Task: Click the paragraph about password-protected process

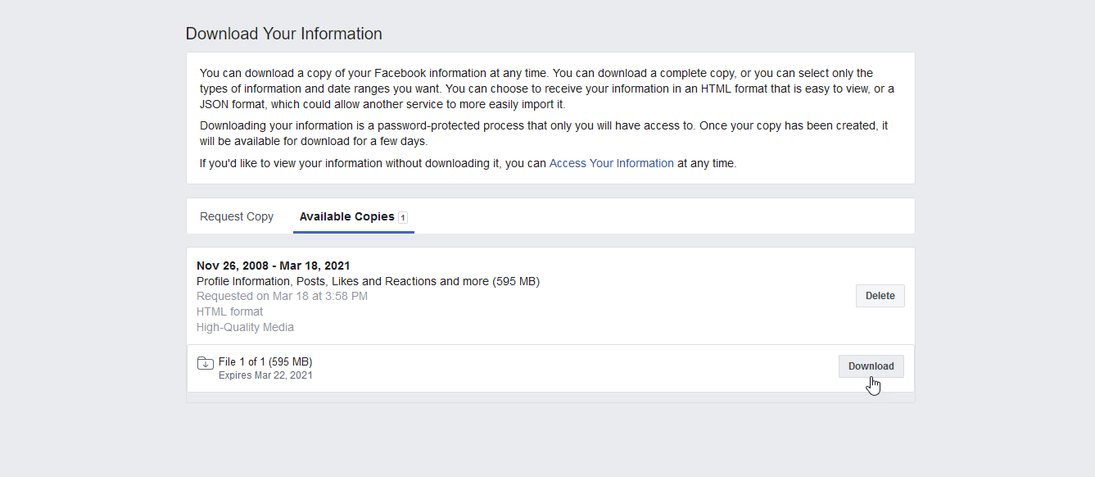Action: [544, 134]
